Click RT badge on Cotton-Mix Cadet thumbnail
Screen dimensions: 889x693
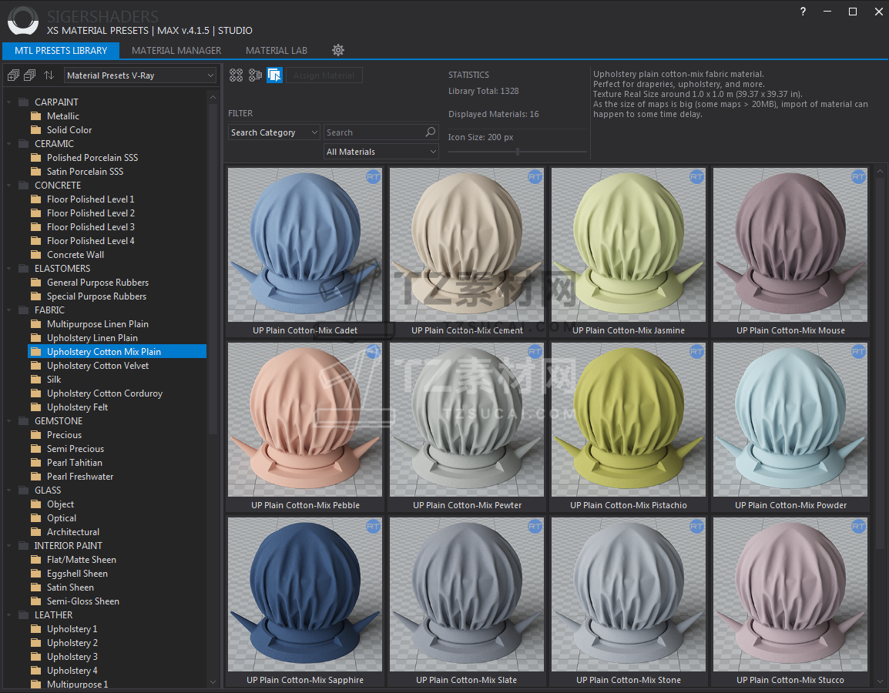point(373,177)
